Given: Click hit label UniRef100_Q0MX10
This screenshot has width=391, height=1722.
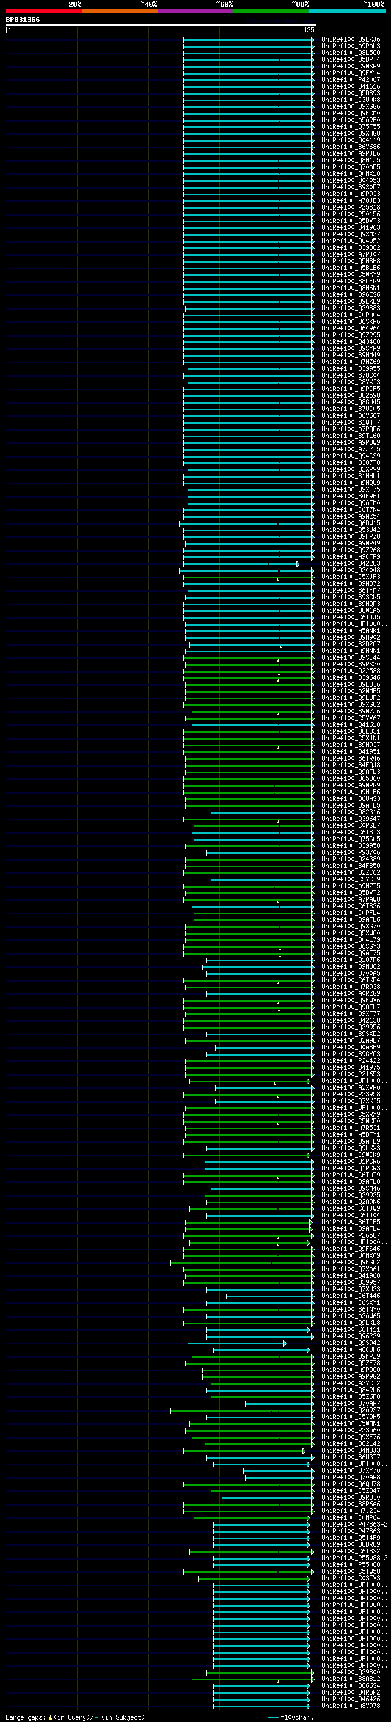Looking at the screenshot, I should click(x=351, y=175).
